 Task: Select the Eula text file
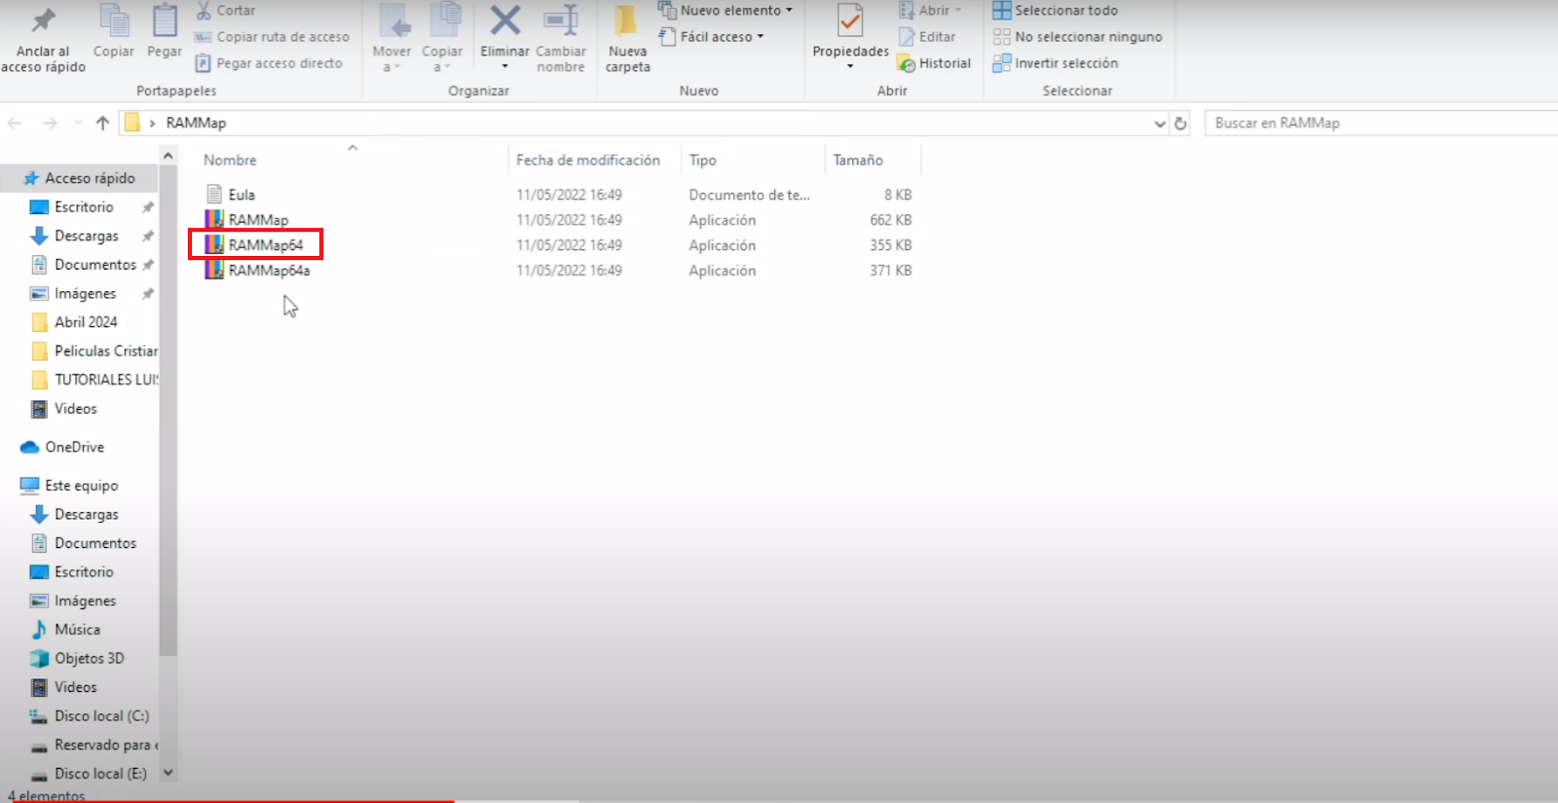(x=230, y=195)
